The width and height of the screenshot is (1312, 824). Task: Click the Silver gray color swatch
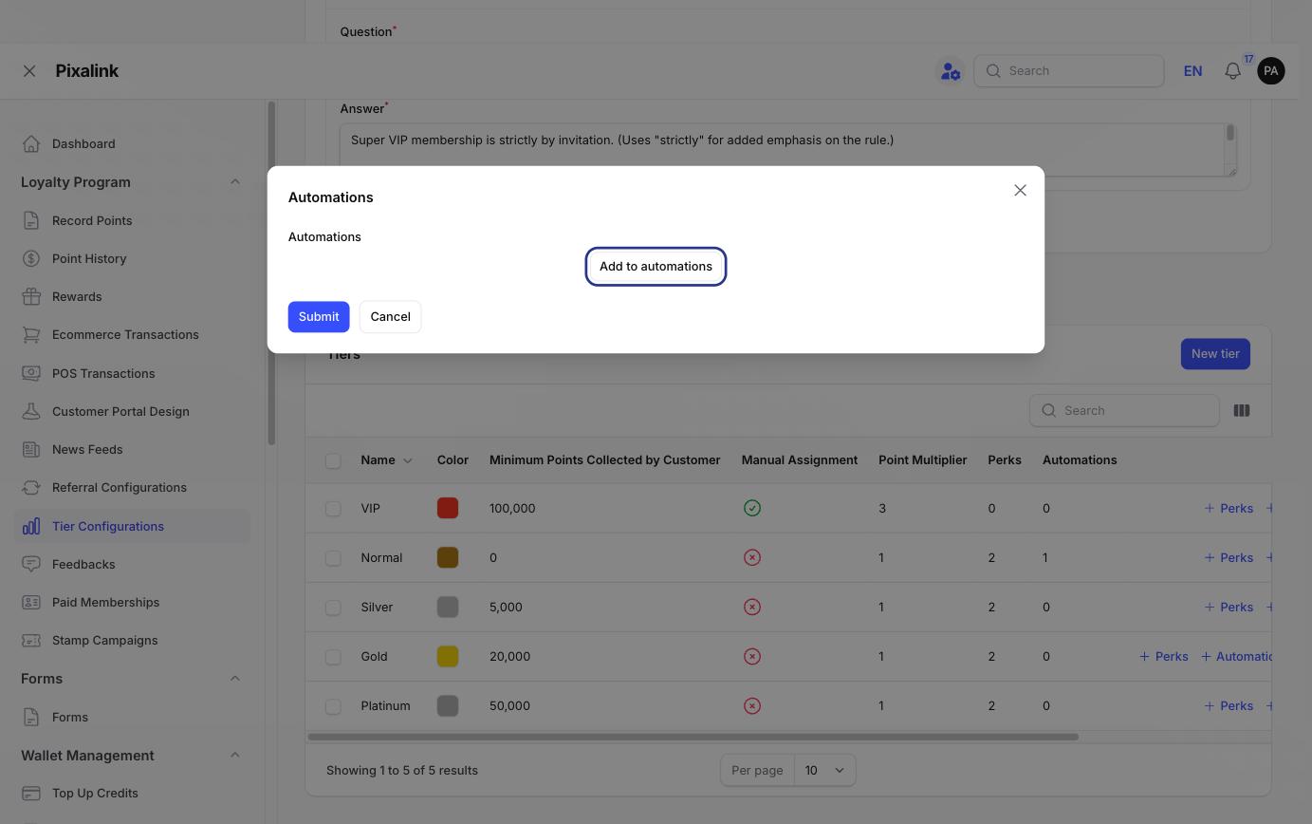pyautogui.click(x=448, y=608)
